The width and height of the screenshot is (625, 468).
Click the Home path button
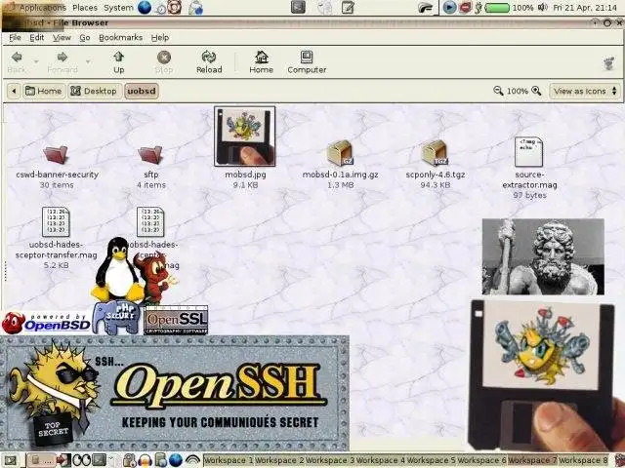pos(44,91)
